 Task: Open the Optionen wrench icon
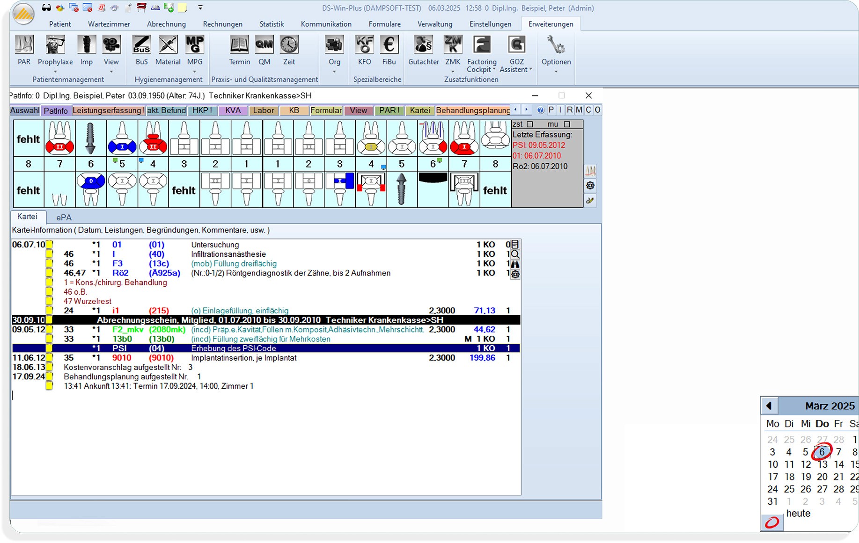(x=556, y=45)
